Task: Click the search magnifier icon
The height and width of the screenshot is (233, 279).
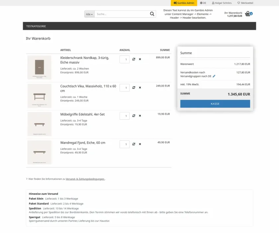Action: click(x=152, y=14)
